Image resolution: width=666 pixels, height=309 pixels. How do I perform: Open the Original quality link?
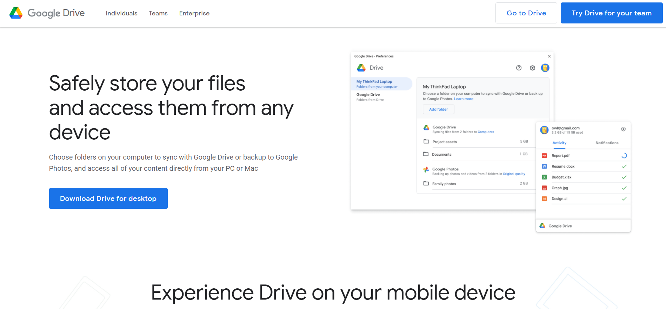514,174
